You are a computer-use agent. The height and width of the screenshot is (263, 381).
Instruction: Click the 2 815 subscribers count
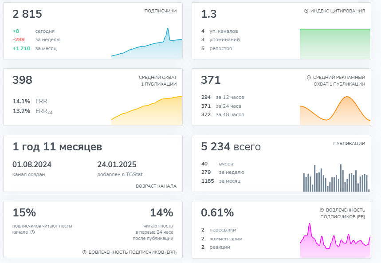click(27, 14)
